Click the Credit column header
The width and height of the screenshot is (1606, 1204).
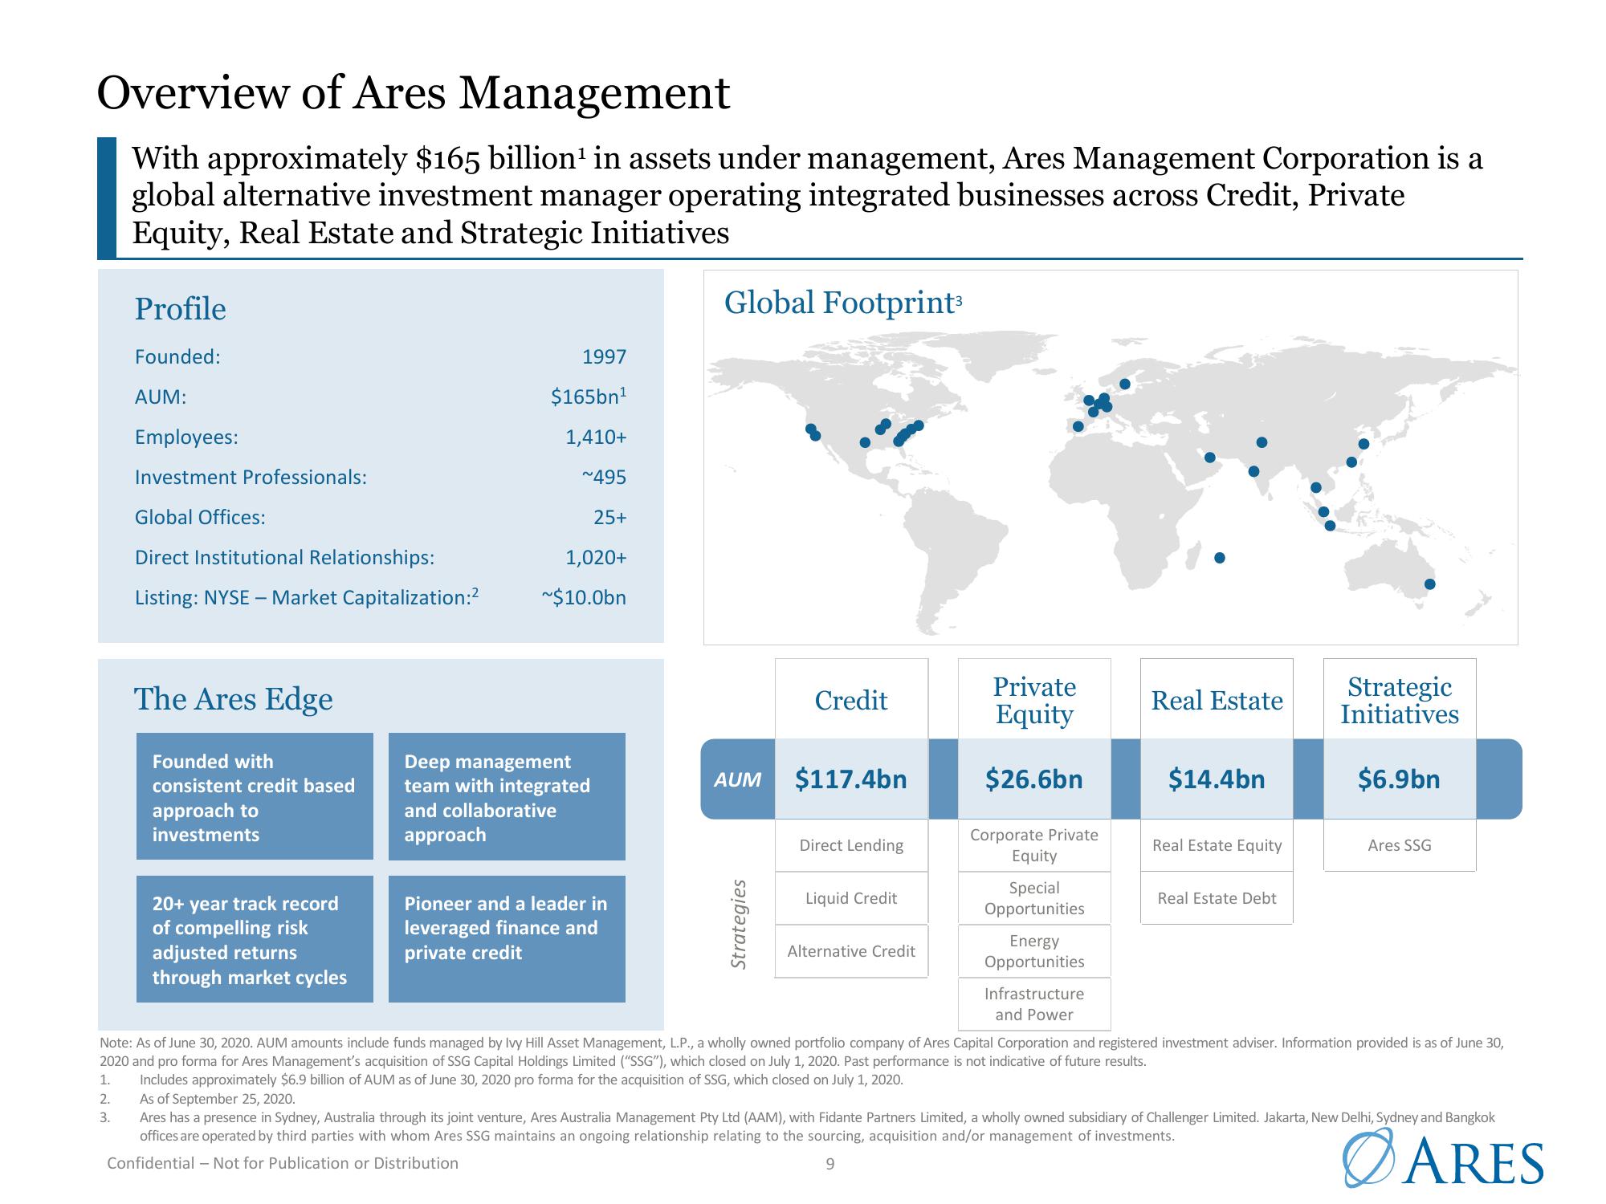[x=851, y=700]
